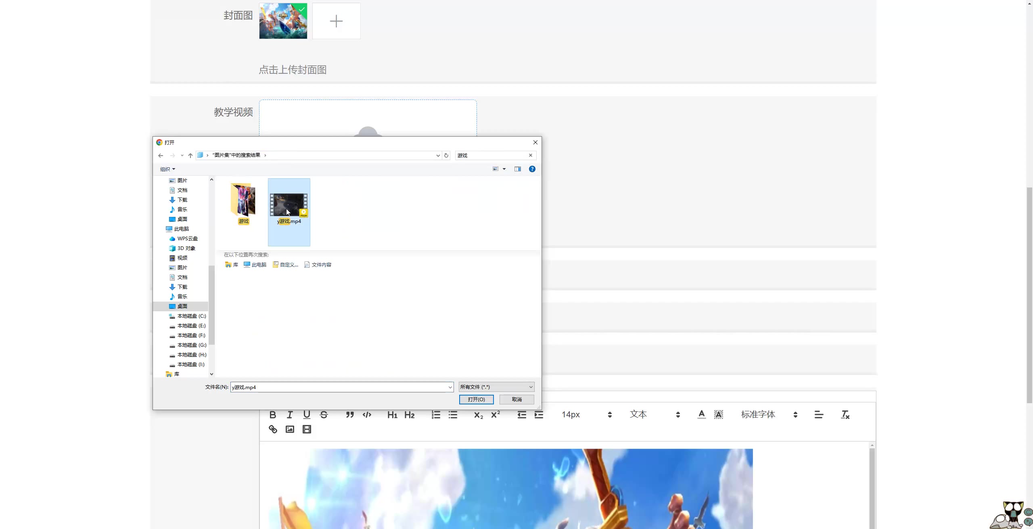
Task: Toggle the code block format button
Action: (x=367, y=414)
